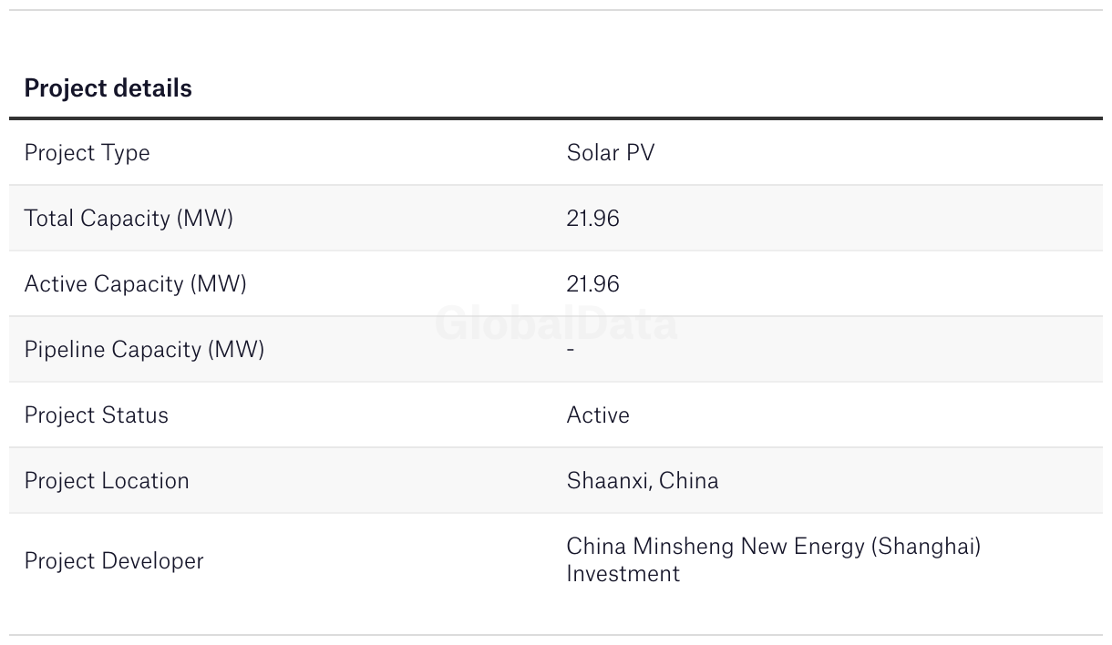Image resolution: width=1112 pixels, height=645 pixels.
Task: Select the Active Capacity value 21.96
Action: [x=592, y=284]
